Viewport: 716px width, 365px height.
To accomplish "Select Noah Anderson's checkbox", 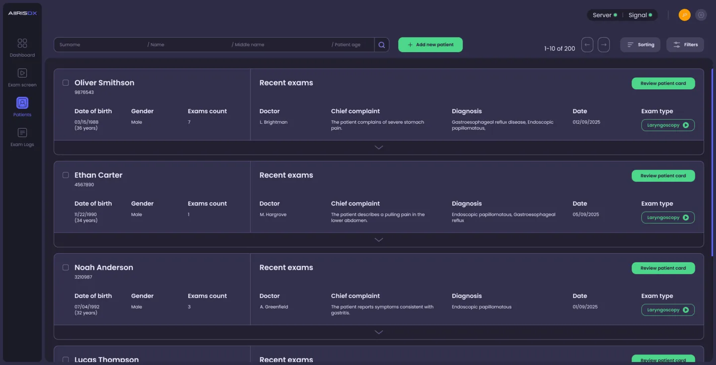I will [x=66, y=267].
